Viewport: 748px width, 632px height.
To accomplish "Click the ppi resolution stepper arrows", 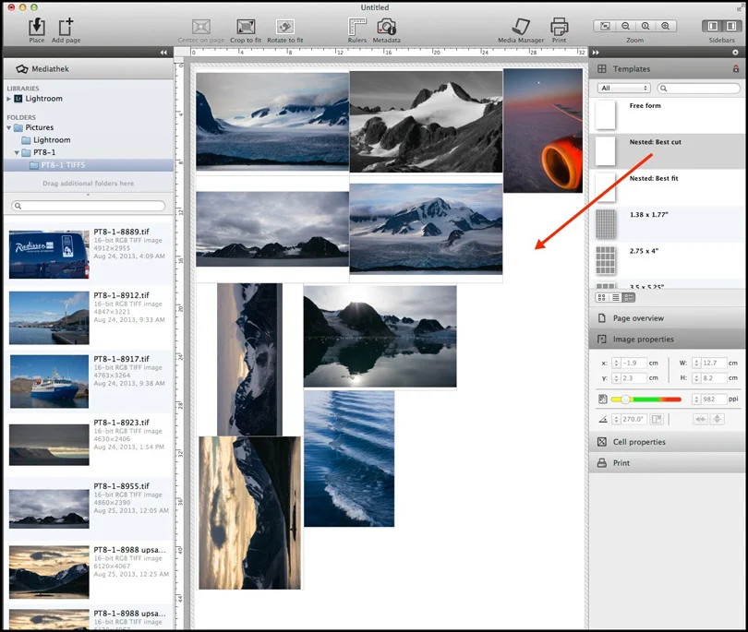I will pos(696,399).
